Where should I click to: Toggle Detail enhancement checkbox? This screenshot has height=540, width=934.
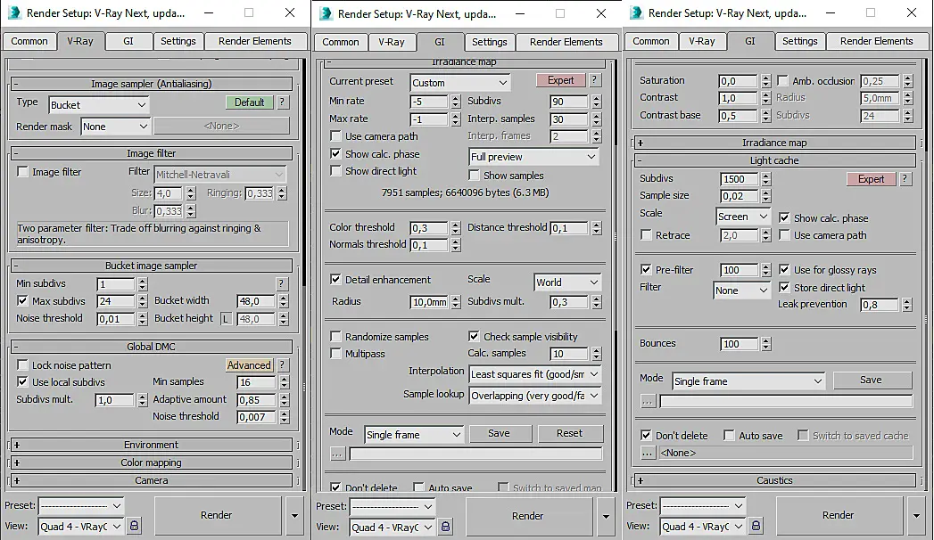[336, 280]
